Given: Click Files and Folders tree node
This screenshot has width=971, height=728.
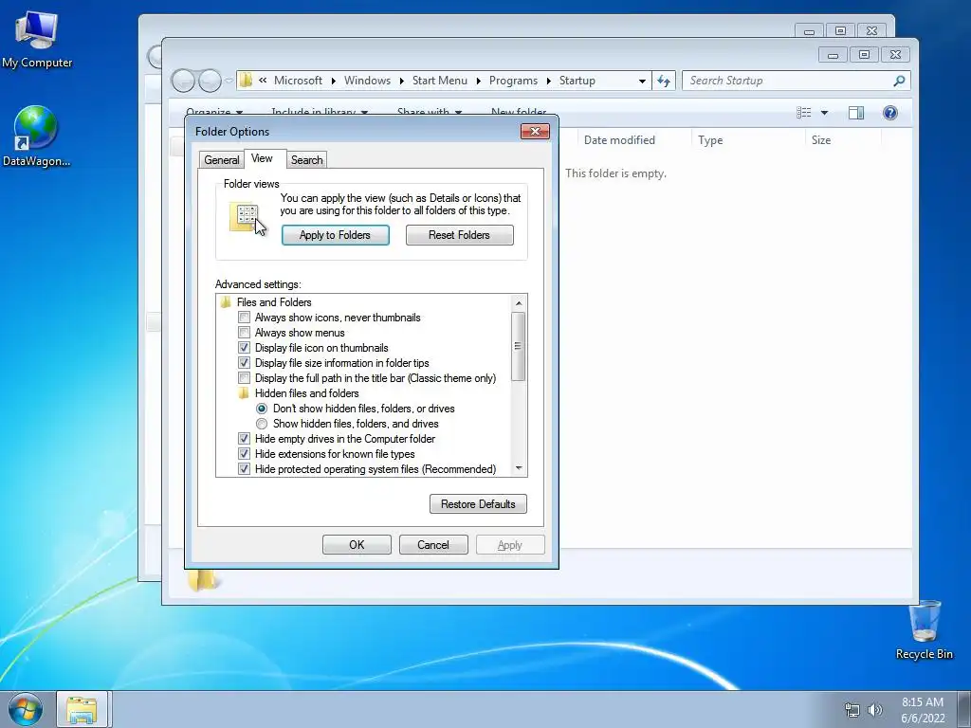Looking at the screenshot, I should pos(274,302).
